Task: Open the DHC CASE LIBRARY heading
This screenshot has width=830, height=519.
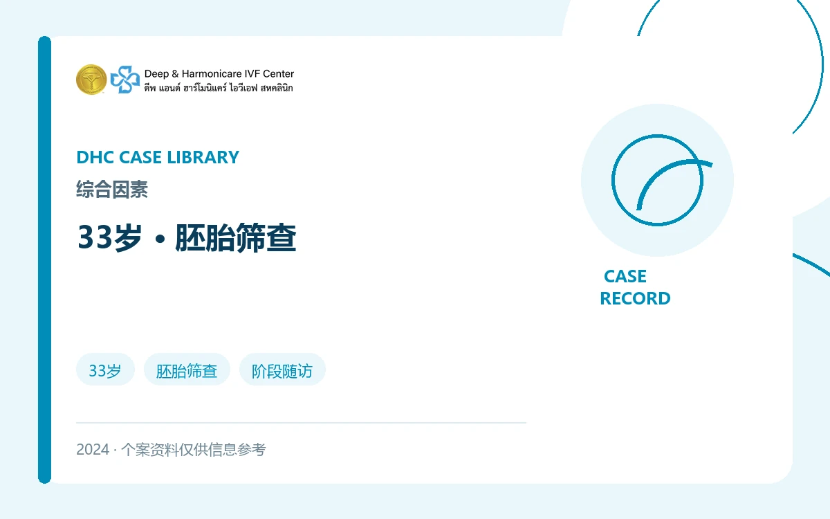Action: (x=158, y=157)
